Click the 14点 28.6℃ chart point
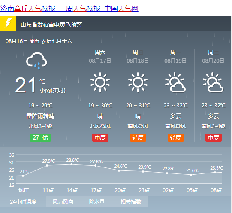 coord(71,164)
